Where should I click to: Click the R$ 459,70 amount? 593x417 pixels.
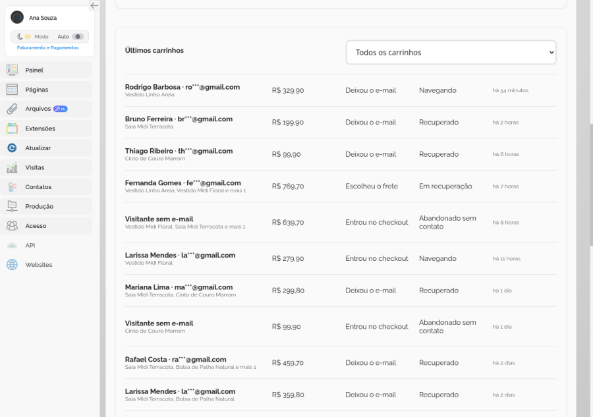point(288,363)
